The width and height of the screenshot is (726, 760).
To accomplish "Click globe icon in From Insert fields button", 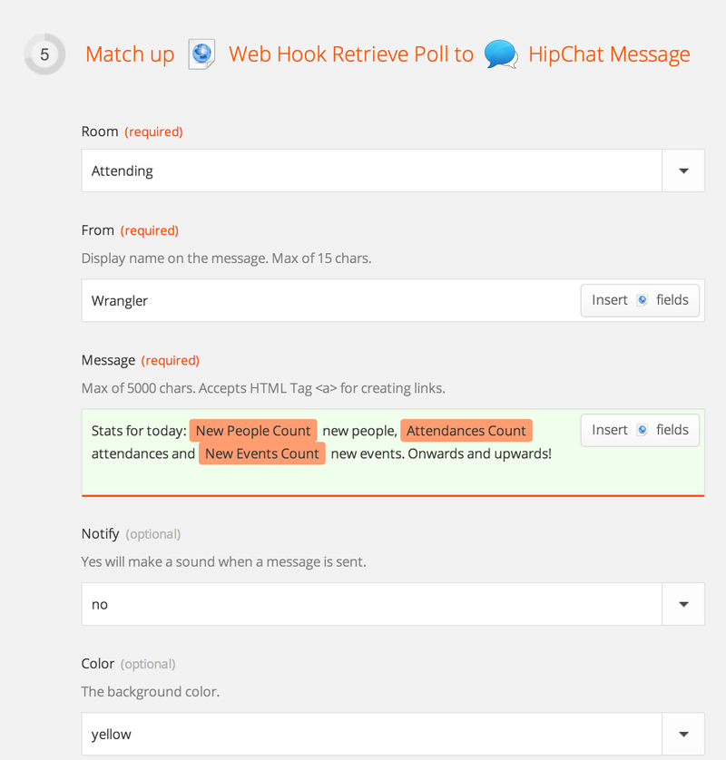I will pos(643,300).
